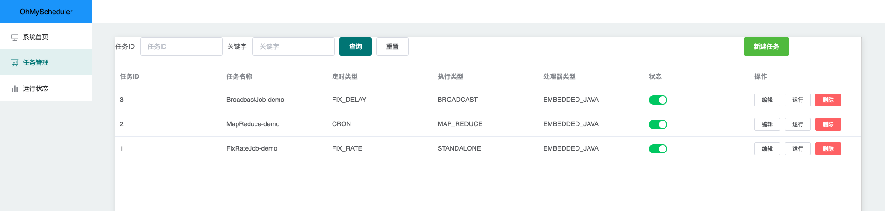This screenshot has width=885, height=211.
Task: Click the 运行状态 bar chart icon
Action: pos(15,88)
